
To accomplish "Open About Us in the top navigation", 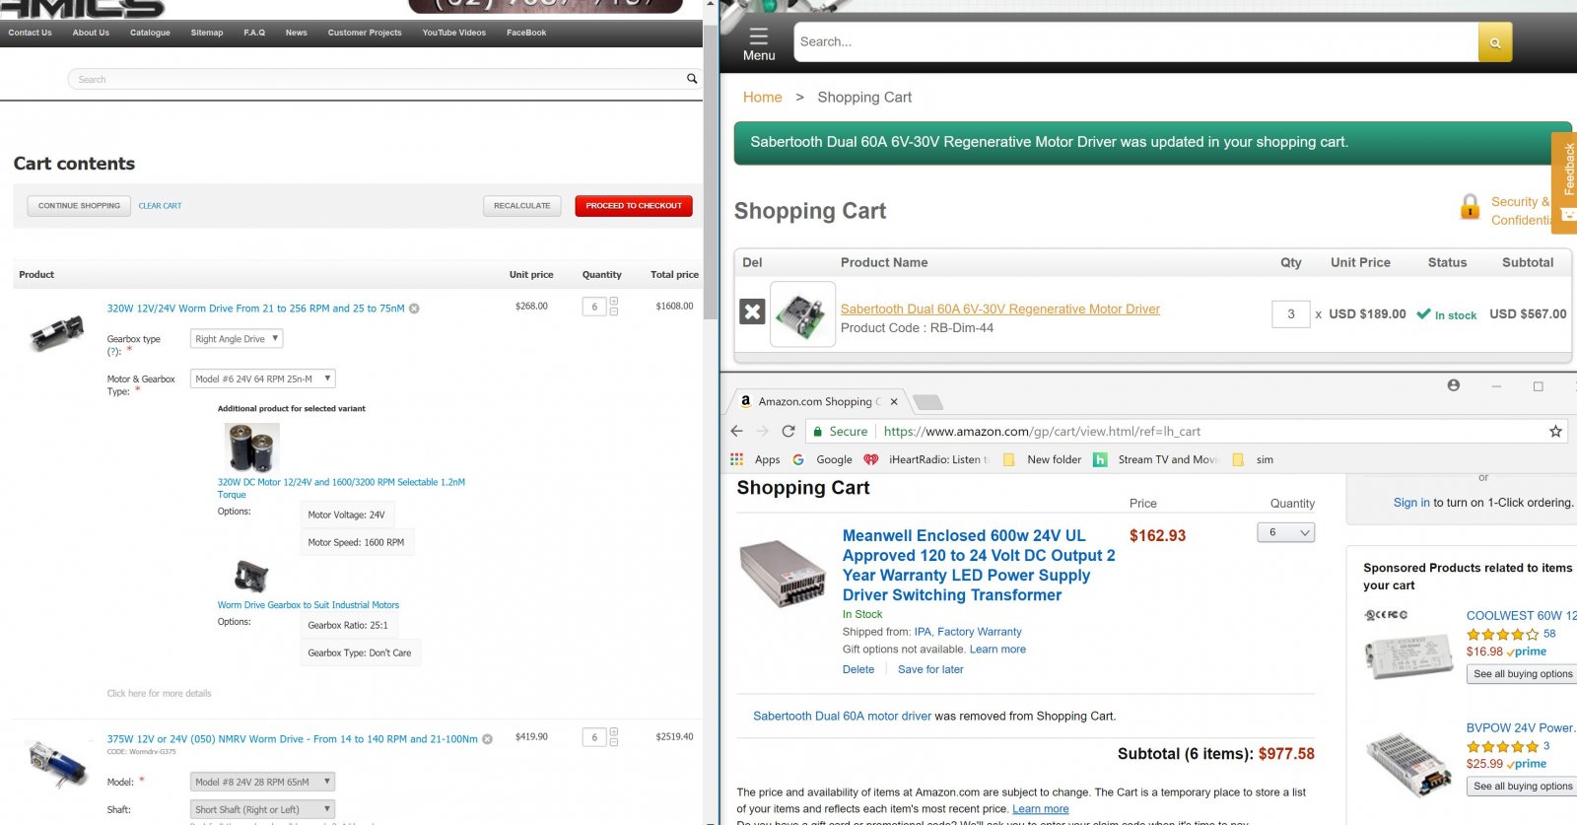I will tap(91, 33).
